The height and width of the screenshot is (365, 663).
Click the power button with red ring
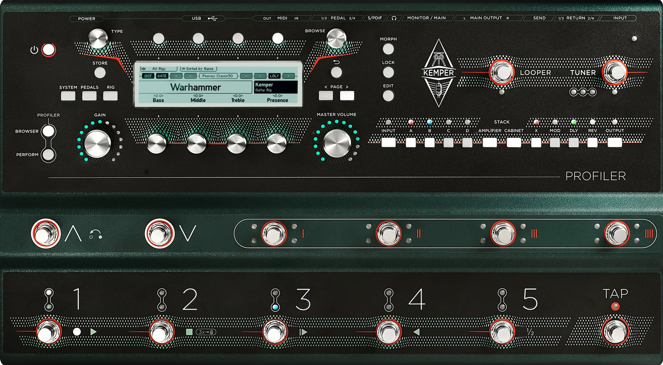point(48,50)
